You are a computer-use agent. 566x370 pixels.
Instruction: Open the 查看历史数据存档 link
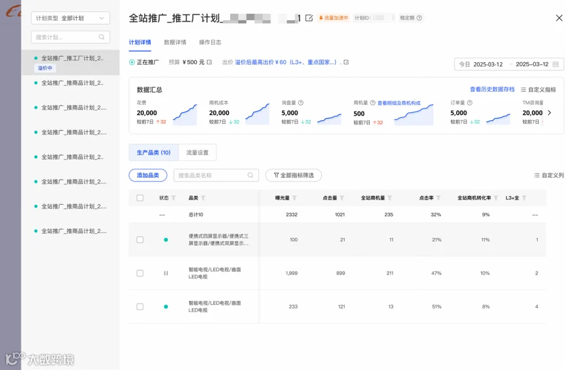[492, 89]
